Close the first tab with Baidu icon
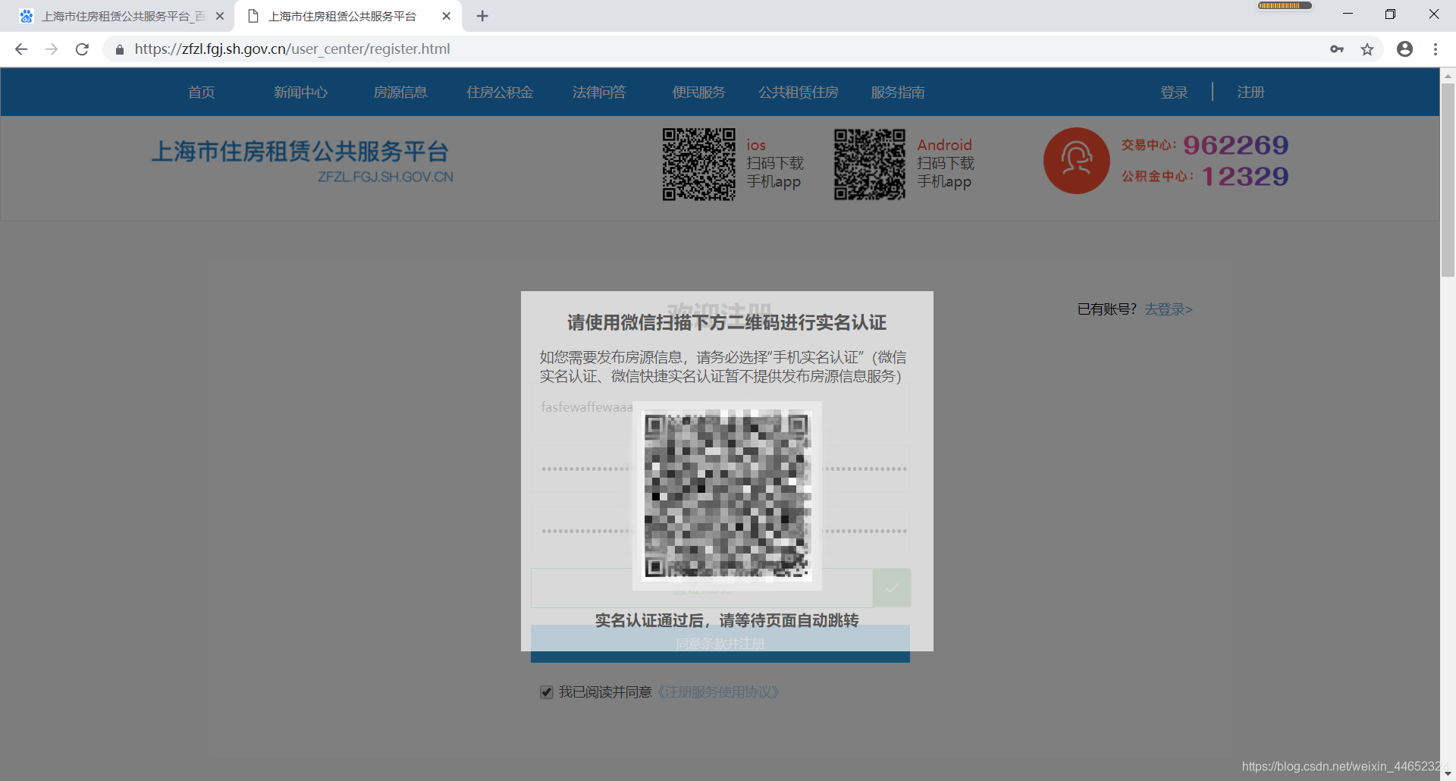Image resolution: width=1456 pixels, height=781 pixels. [220, 16]
